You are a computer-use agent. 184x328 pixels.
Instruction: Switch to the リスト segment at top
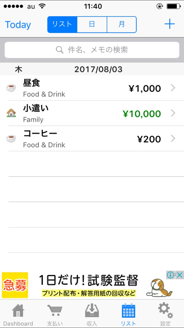(63, 25)
